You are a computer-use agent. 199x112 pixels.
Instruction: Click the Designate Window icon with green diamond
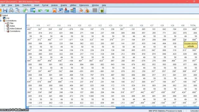coord(101,10)
